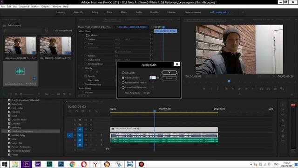Viewport: 298px width, 168px height.
Task: Expand the Opacity effect group
Action: [83, 68]
